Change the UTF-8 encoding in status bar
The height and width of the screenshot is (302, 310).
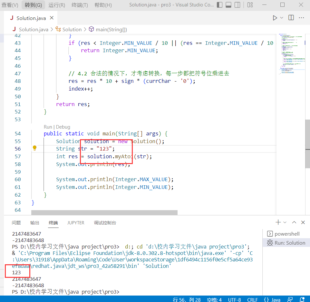(235, 299)
